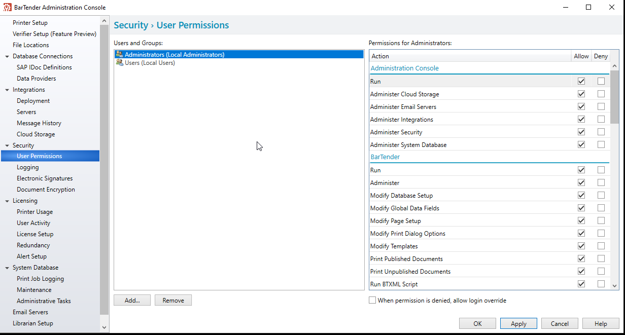
Task: Click permissions list scroll down arrow
Action: 615,286
